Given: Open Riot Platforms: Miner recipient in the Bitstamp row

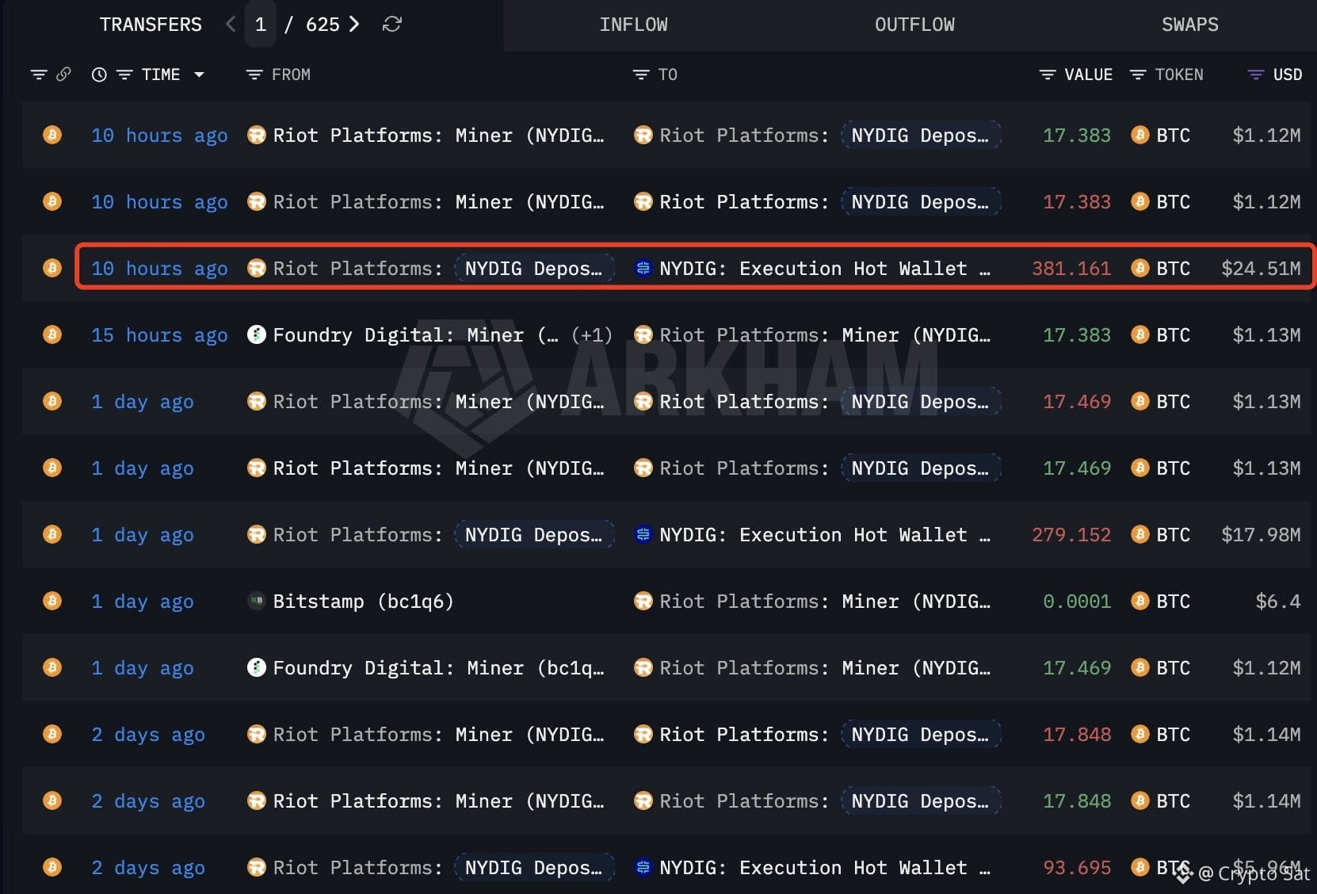Looking at the screenshot, I should pos(825,602).
